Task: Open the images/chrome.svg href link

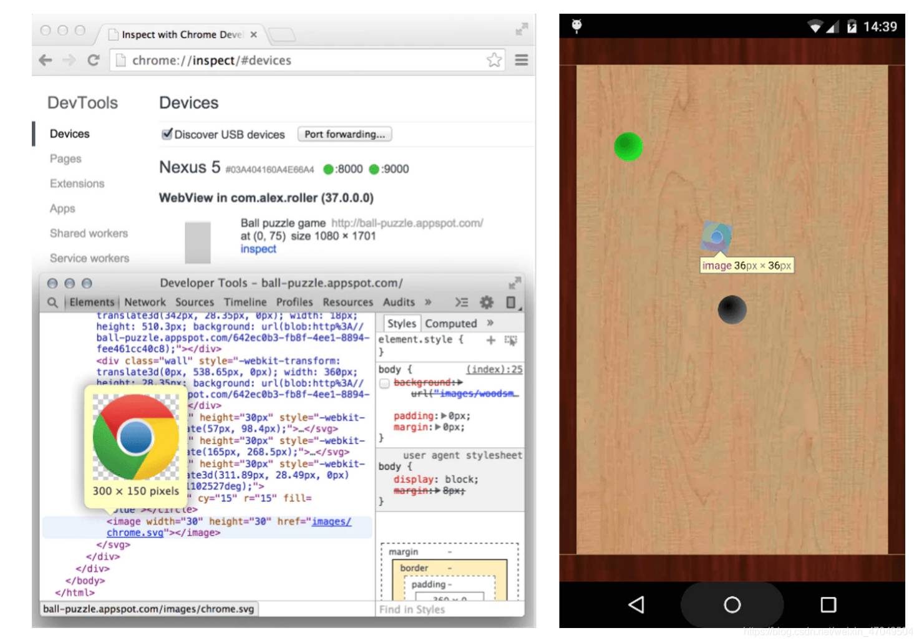Action: pos(229,527)
